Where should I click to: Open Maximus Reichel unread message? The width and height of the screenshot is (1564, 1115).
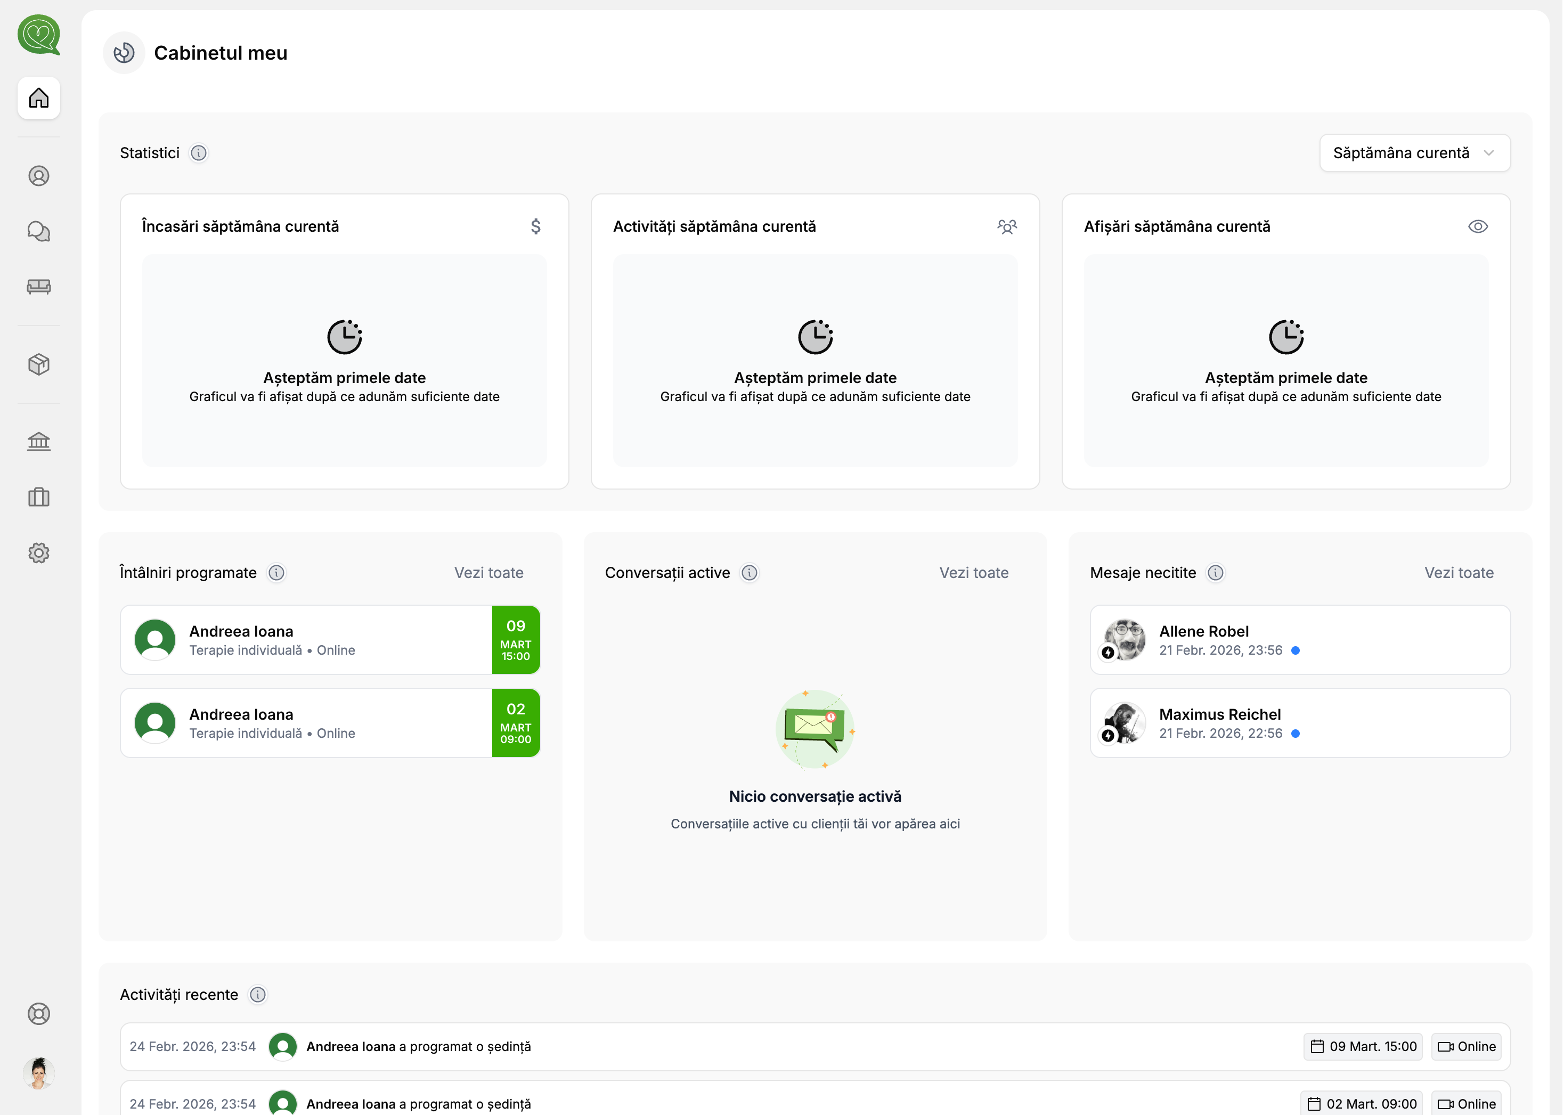tap(1300, 723)
